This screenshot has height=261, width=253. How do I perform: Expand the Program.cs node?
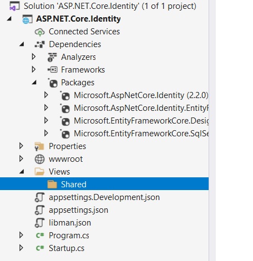coord(21,235)
